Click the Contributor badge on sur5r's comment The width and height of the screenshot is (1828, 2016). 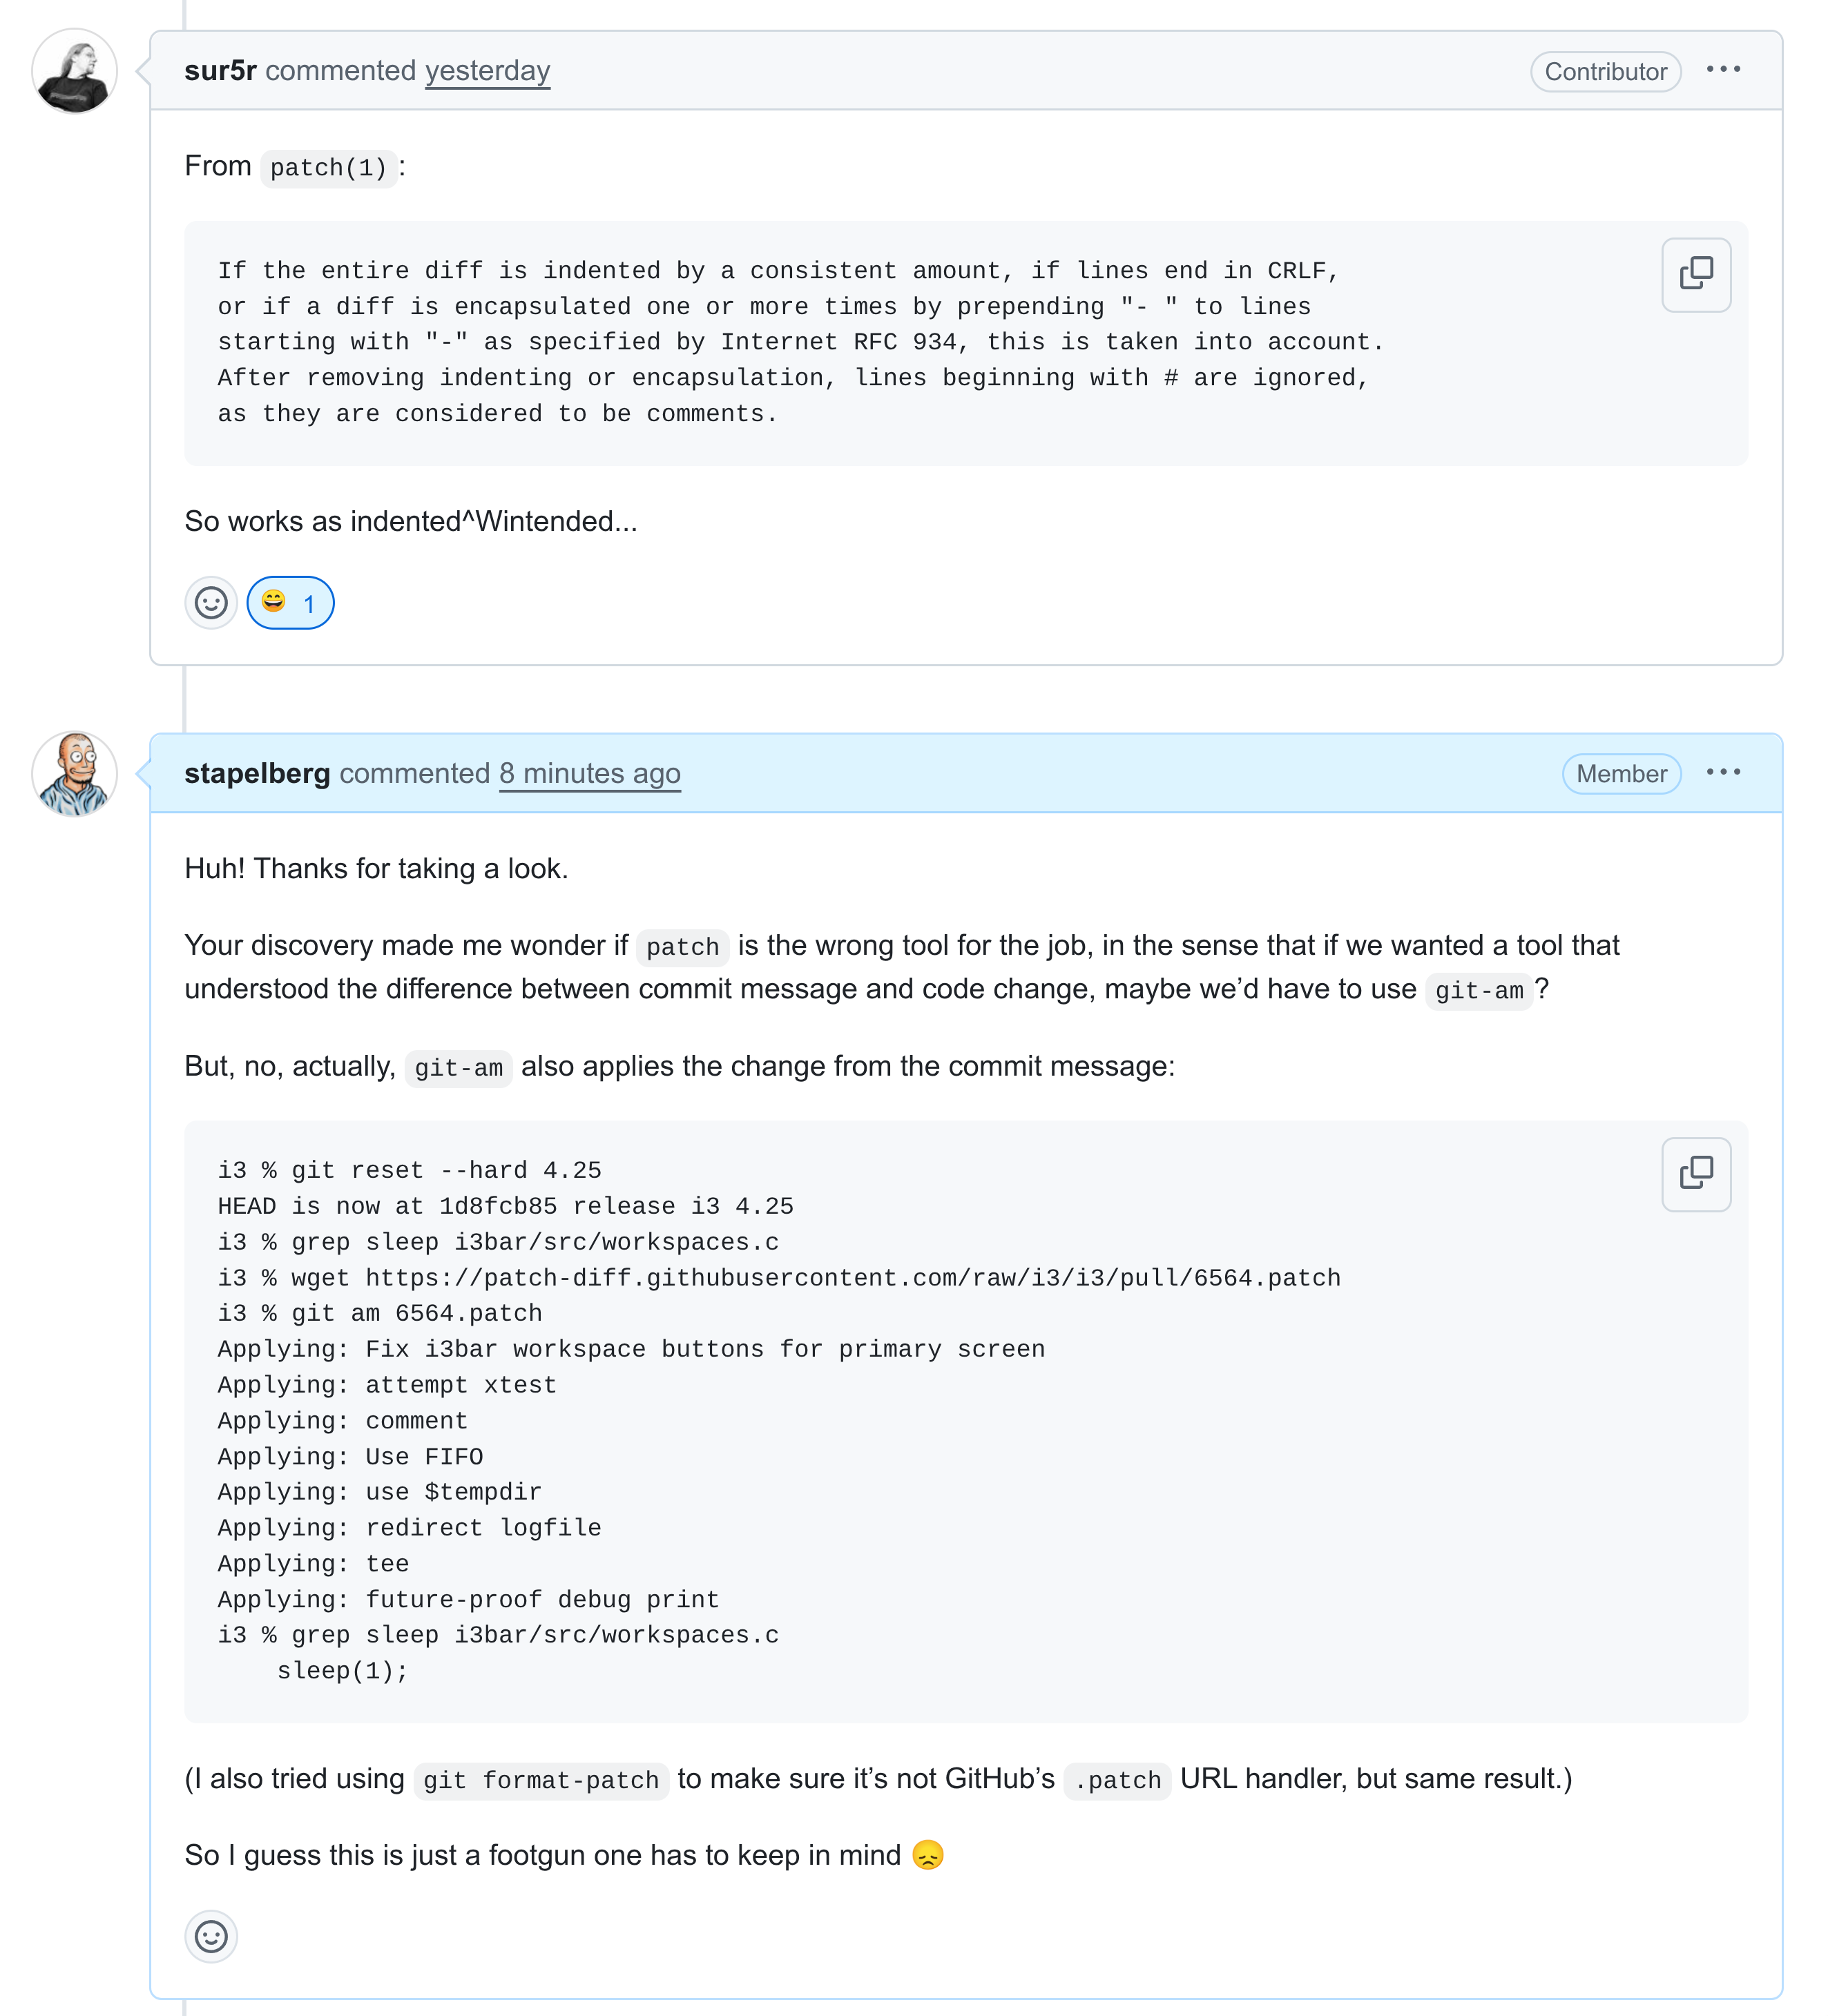pos(1604,72)
